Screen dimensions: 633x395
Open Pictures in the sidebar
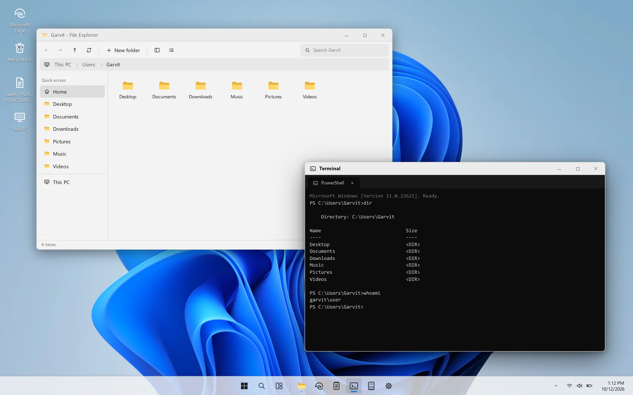(72, 141)
